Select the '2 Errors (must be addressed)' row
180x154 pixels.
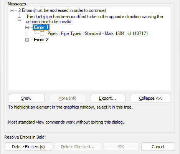(x=62, y=10)
